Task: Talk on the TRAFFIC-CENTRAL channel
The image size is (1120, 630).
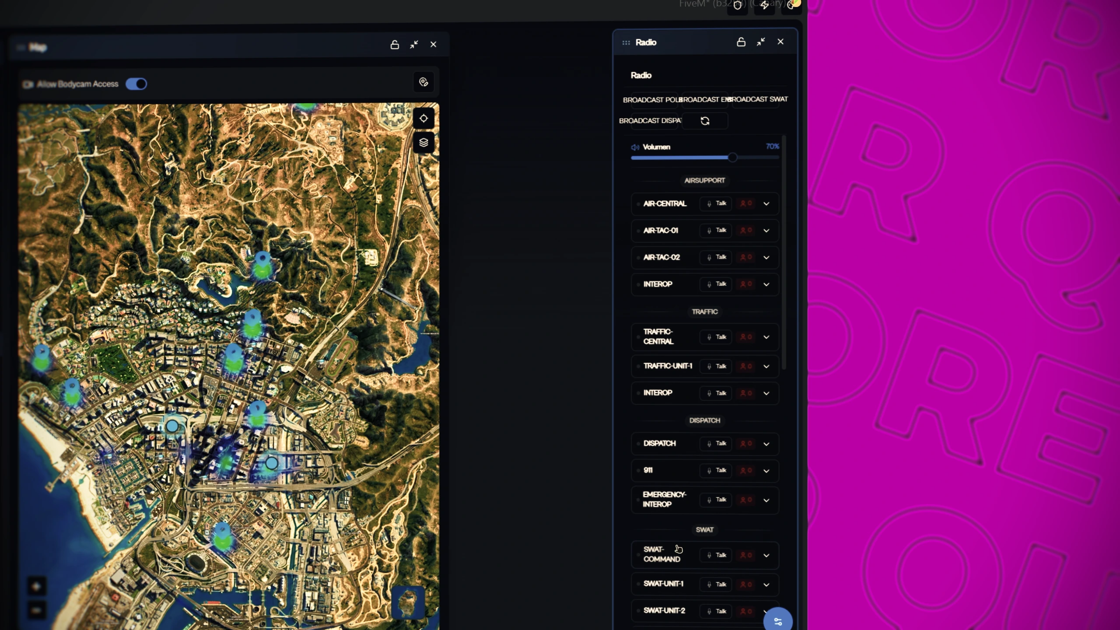Action: [x=716, y=337]
